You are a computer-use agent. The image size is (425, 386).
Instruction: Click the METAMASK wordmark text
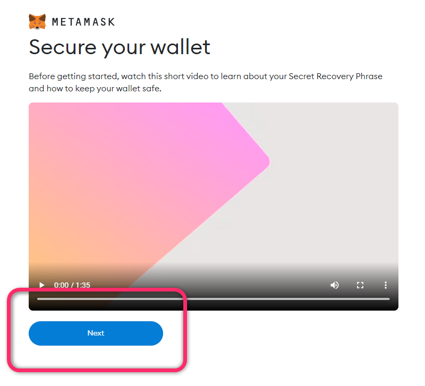[83, 22]
